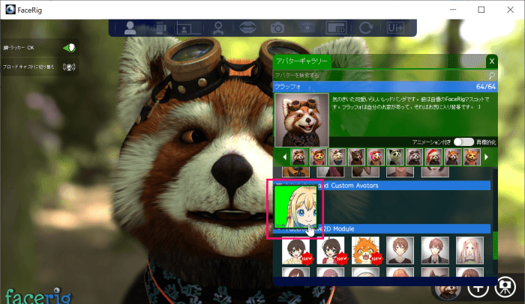525x304 pixels.
Task: Choose the yellow red panda skin thumbnail
Action: pos(318,157)
